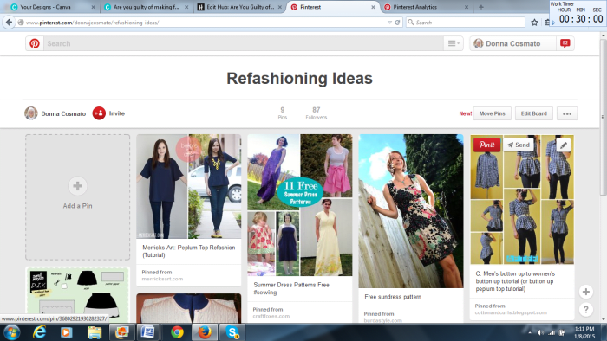
Task: Click Merricks Art Peplum Top Refashion text
Action: [x=188, y=251]
